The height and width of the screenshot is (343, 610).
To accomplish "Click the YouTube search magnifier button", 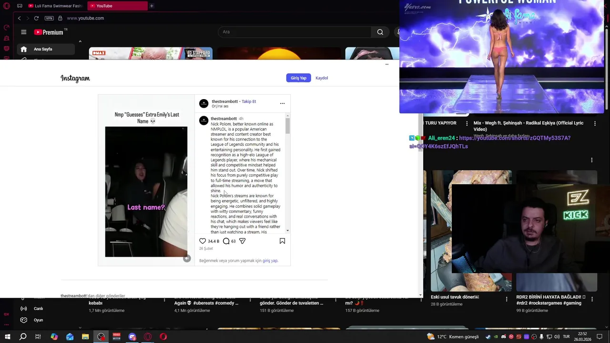I will (380, 32).
